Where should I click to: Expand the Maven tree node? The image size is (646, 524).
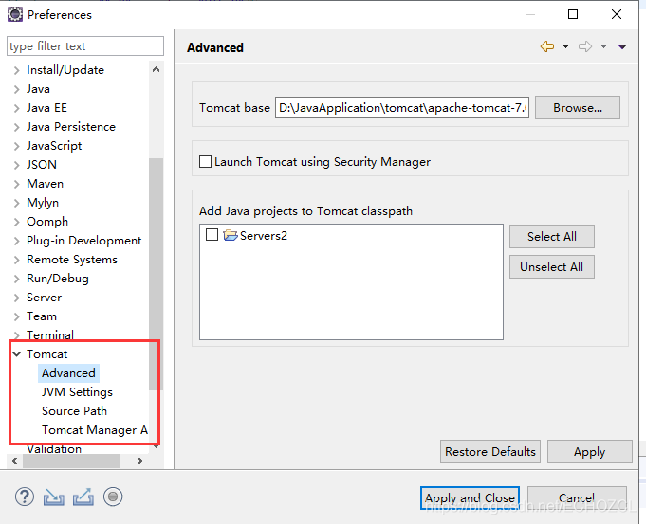tap(16, 184)
